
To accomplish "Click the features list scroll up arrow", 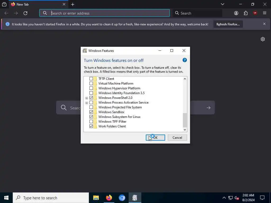I will (x=185, y=79).
